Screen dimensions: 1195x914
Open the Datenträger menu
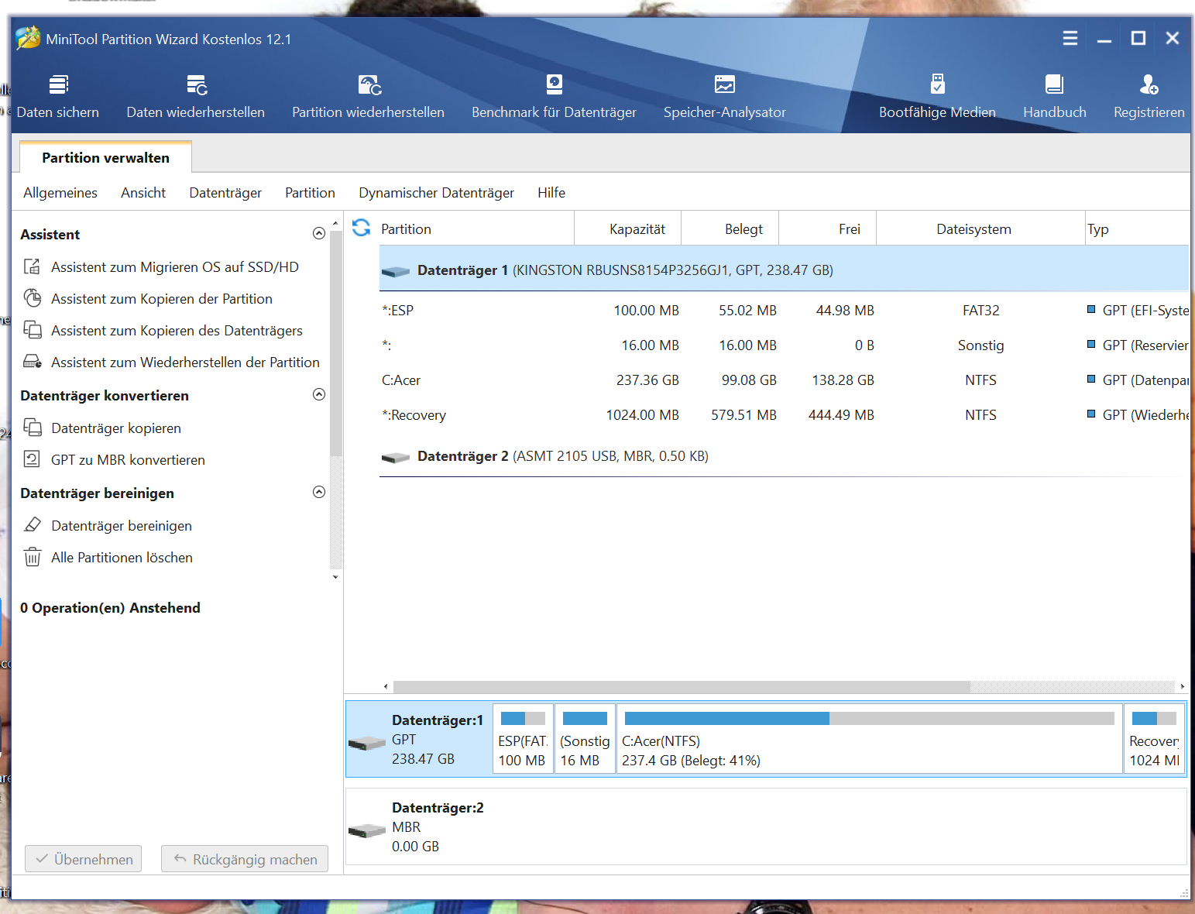coord(225,193)
